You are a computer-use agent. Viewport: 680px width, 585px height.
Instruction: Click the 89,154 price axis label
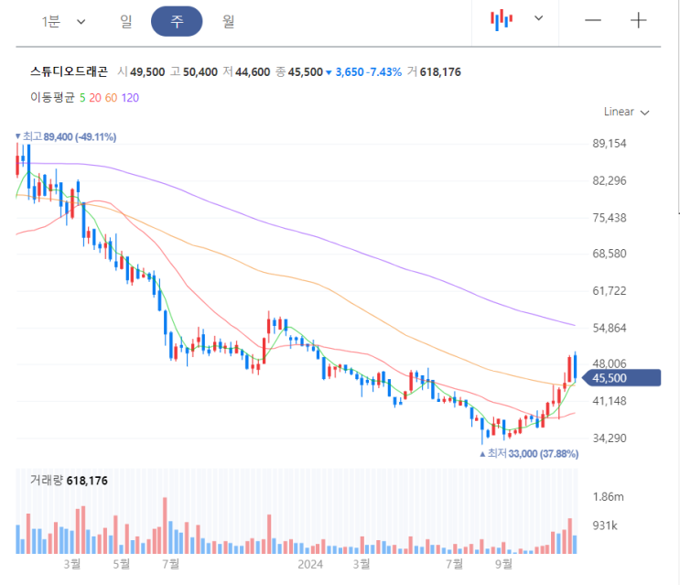coord(610,144)
